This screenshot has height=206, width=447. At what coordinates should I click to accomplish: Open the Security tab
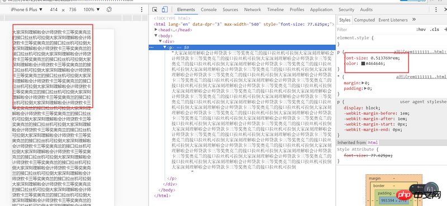coord(346,9)
